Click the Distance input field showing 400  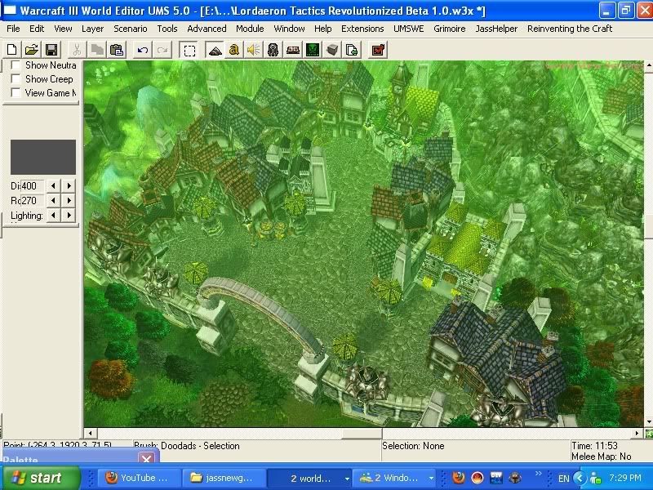click(33, 186)
